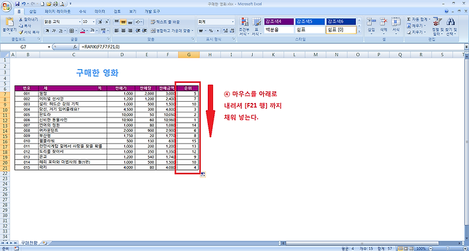Image resolution: width=469 pixels, height=251 pixels.
Task: Open the Office button menu
Action: click(x=7, y=7)
